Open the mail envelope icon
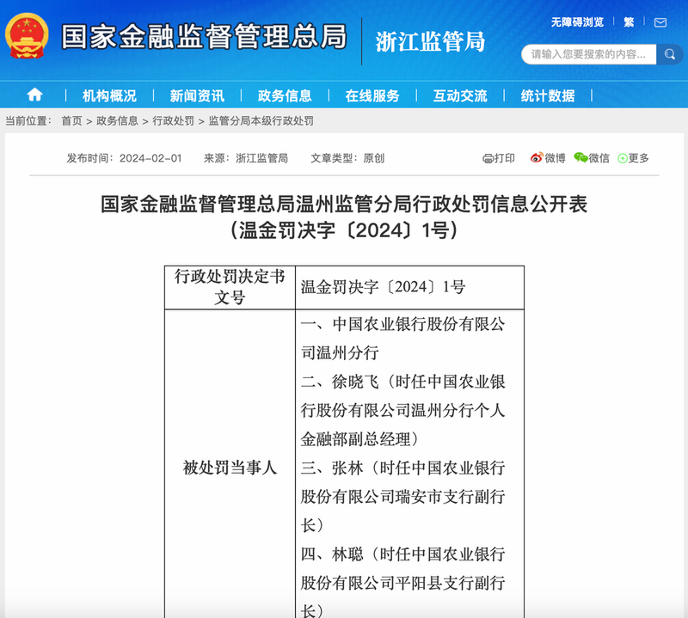Viewport: 688px width, 618px height. click(660, 22)
